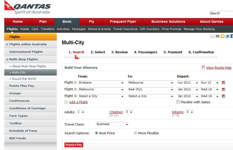Open Points Plus Pay sidebar item
The image size is (233, 150).
coord(30,86)
